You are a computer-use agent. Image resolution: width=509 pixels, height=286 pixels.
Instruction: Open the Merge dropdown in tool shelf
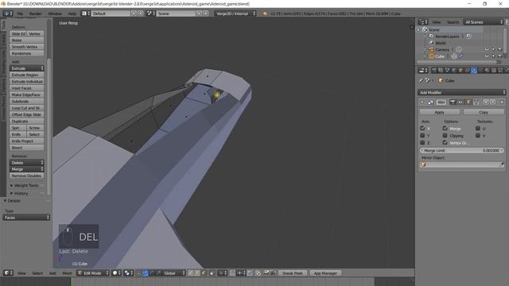pos(26,169)
